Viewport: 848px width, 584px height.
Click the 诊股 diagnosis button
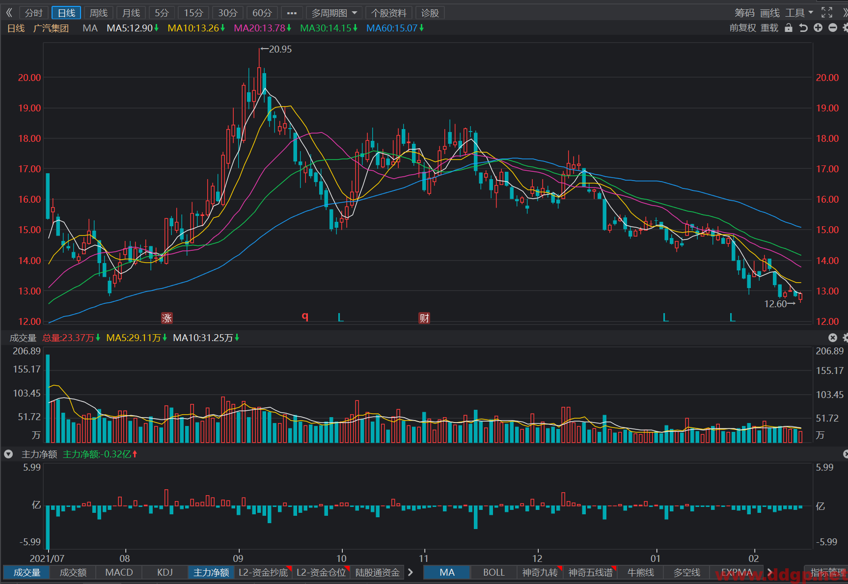click(430, 13)
